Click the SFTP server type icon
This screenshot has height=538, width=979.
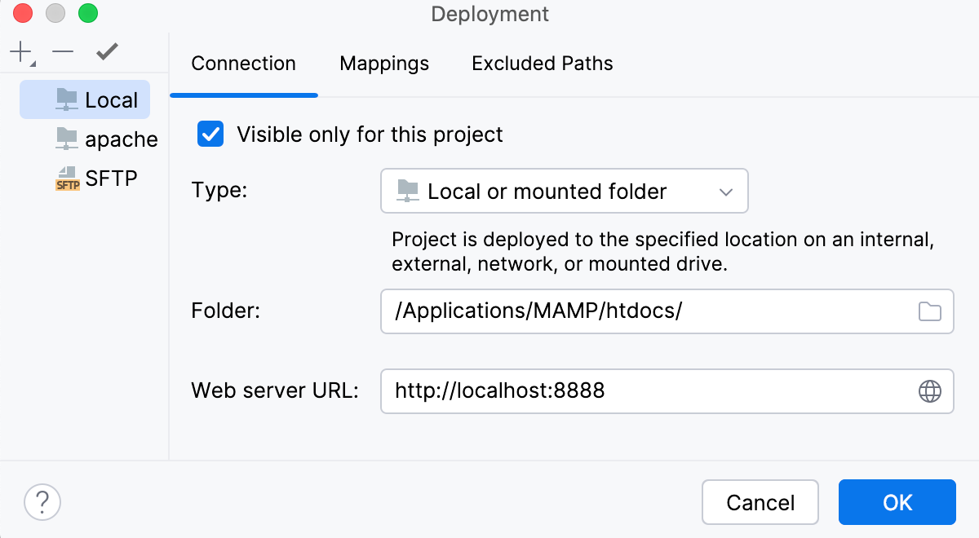(67, 178)
